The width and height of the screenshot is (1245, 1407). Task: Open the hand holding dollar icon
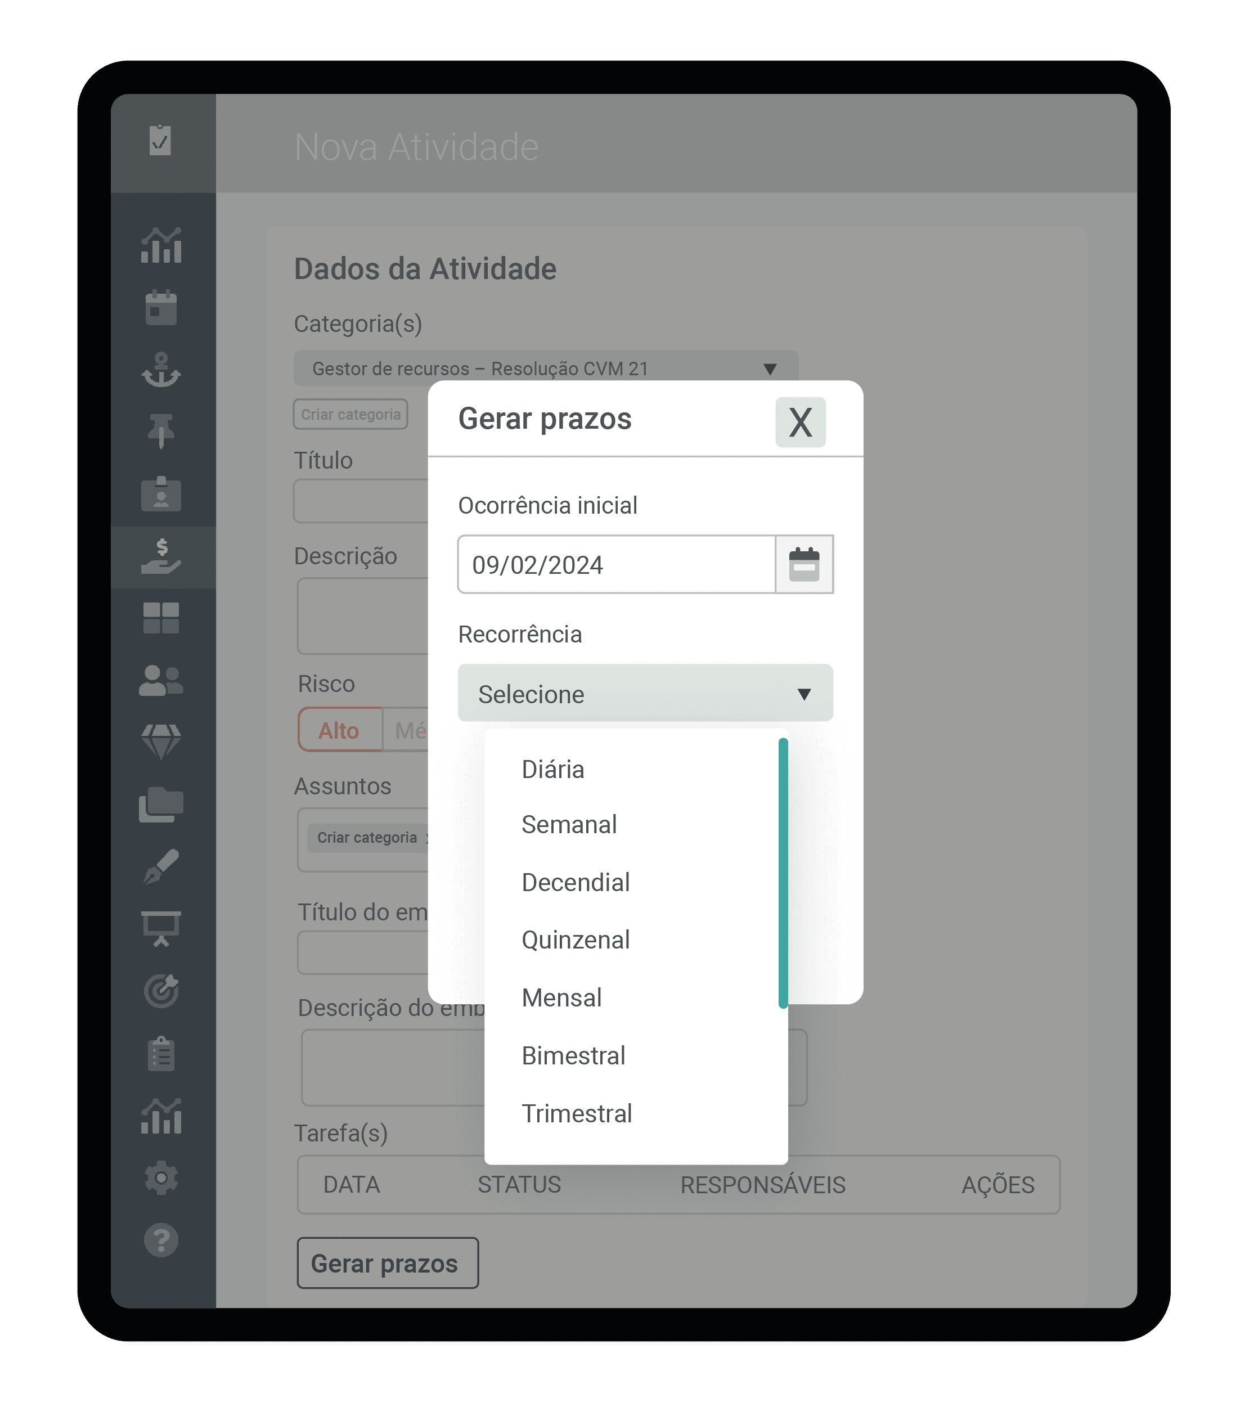point(161,556)
